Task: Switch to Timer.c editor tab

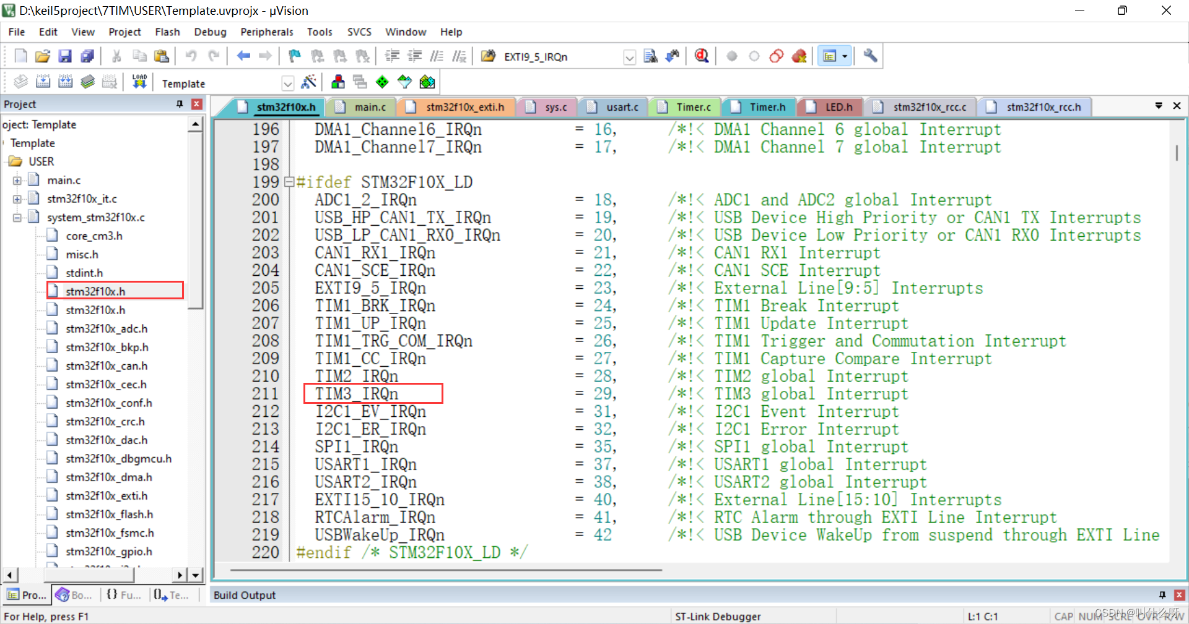Action: [x=684, y=107]
